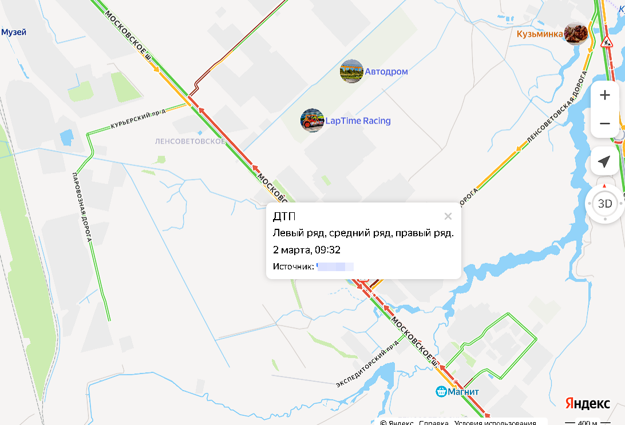Open the Автодром place photo marker
This screenshot has width=625, height=425.
[351, 72]
